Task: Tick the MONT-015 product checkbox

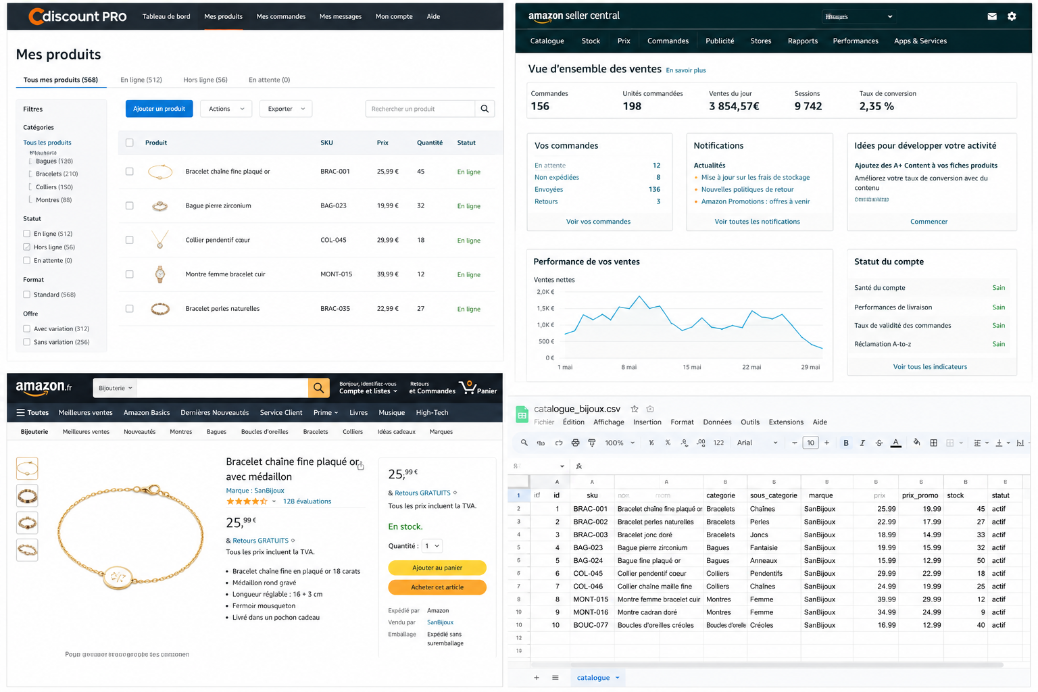Action: tap(130, 274)
